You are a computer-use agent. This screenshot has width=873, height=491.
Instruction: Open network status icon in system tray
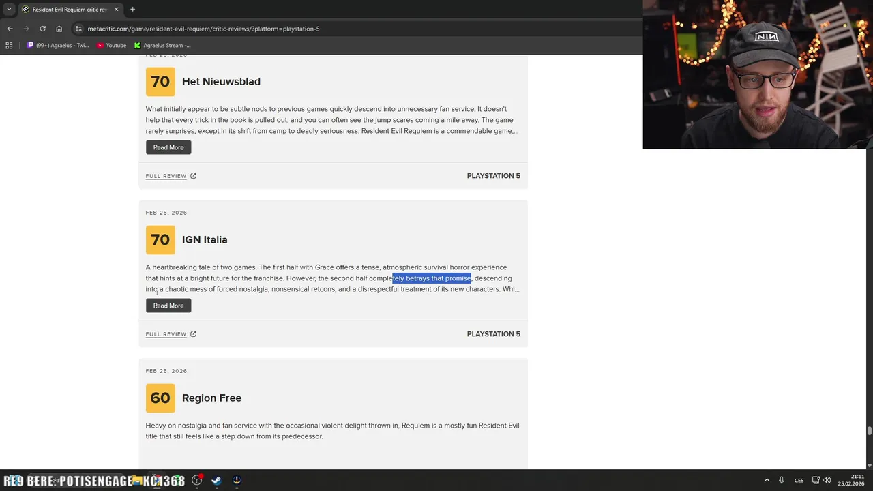pos(816,480)
